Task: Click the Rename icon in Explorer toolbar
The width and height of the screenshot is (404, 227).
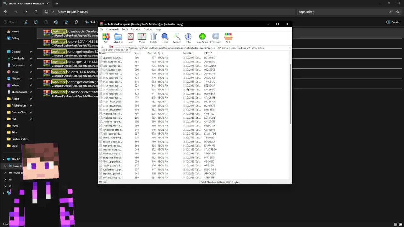Action: (56, 22)
